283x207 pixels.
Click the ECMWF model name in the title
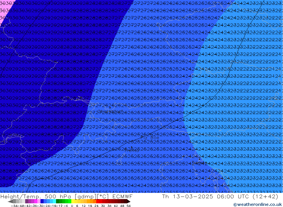tap(122, 196)
